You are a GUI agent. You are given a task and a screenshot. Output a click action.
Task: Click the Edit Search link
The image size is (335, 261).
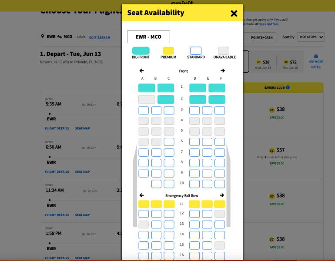click(100, 37)
